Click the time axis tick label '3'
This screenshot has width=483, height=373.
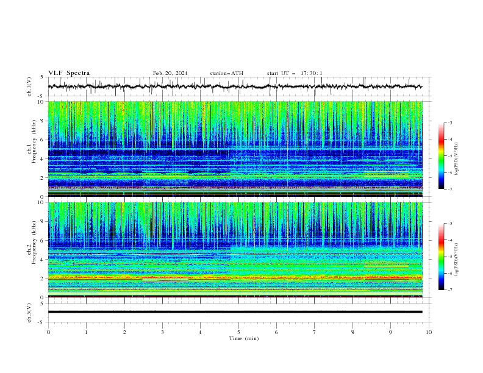pyautogui.click(x=162, y=332)
